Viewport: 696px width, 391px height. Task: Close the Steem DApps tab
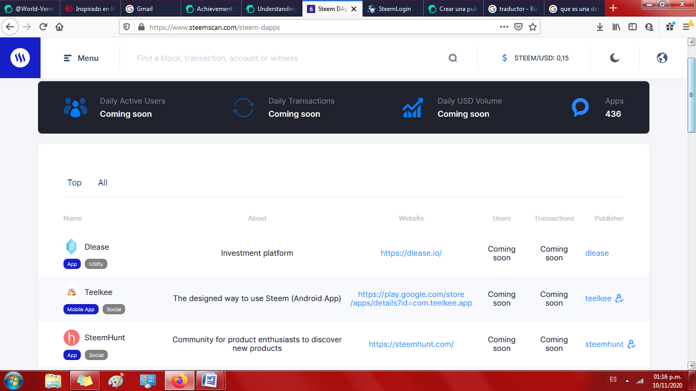click(x=354, y=9)
